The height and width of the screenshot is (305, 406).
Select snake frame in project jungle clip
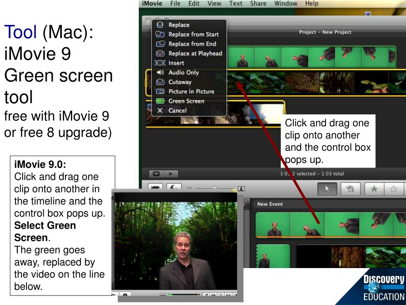pyautogui.click(x=371, y=83)
